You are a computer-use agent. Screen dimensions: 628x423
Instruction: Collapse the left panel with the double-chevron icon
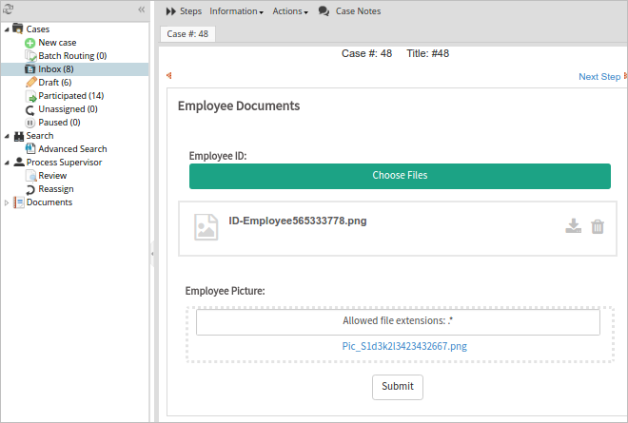click(x=142, y=10)
